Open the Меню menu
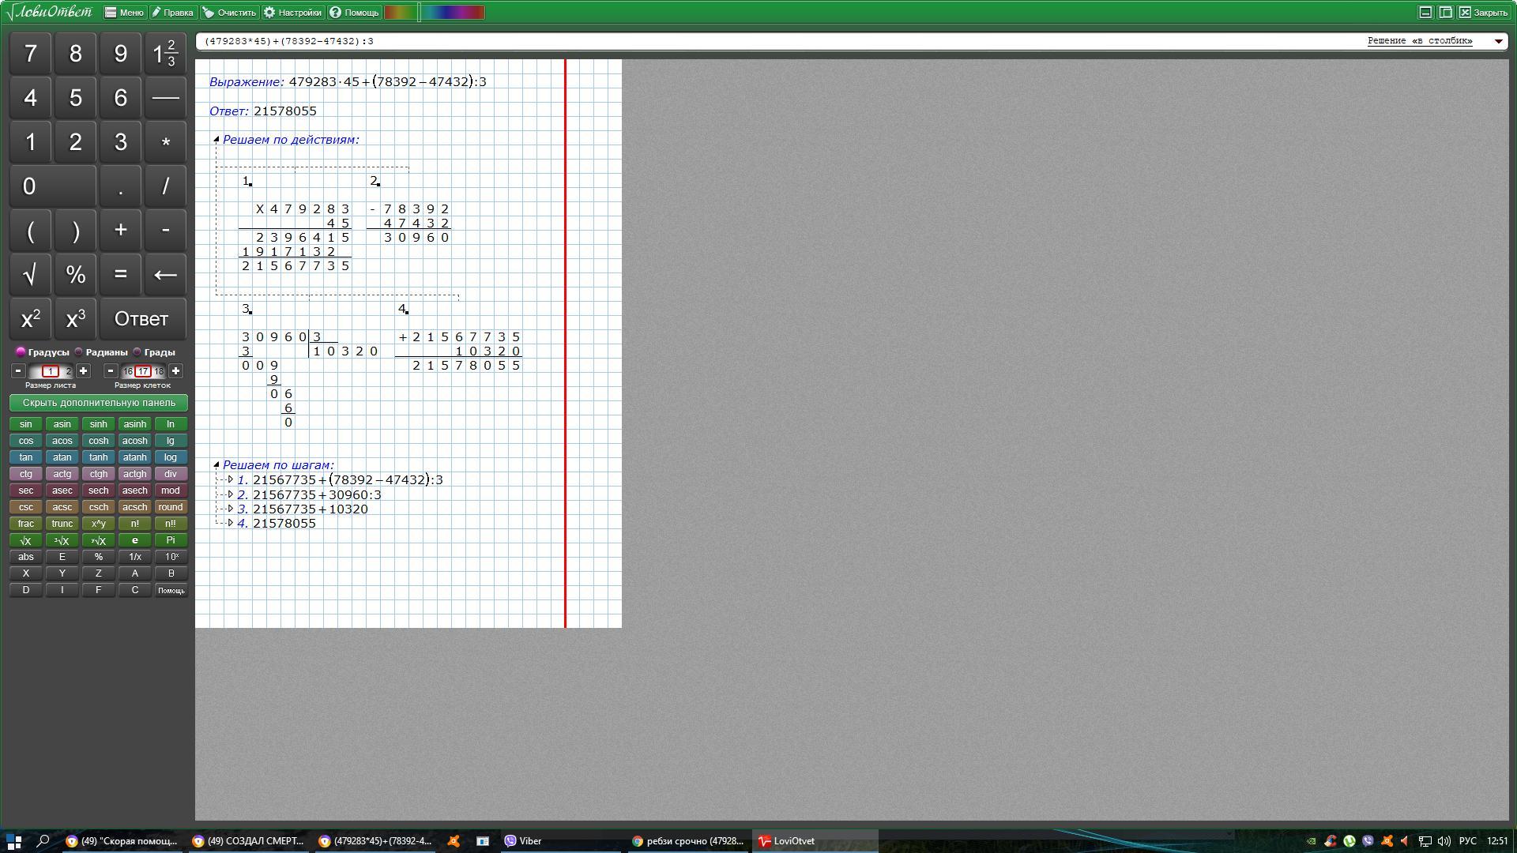Image resolution: width=1517 pixels, height=853 pixels. click(124, 13)
